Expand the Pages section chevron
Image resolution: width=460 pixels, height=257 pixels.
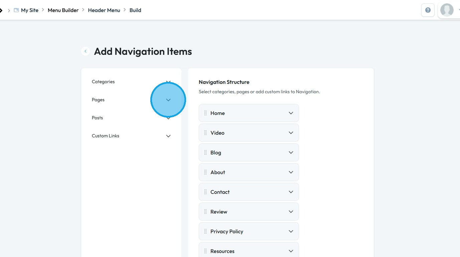coord(168,100)
